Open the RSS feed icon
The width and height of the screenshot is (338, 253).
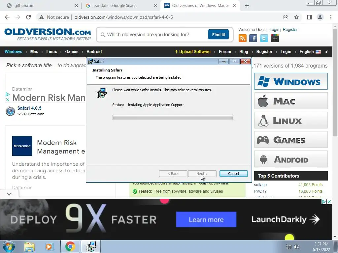coord(243,38)
